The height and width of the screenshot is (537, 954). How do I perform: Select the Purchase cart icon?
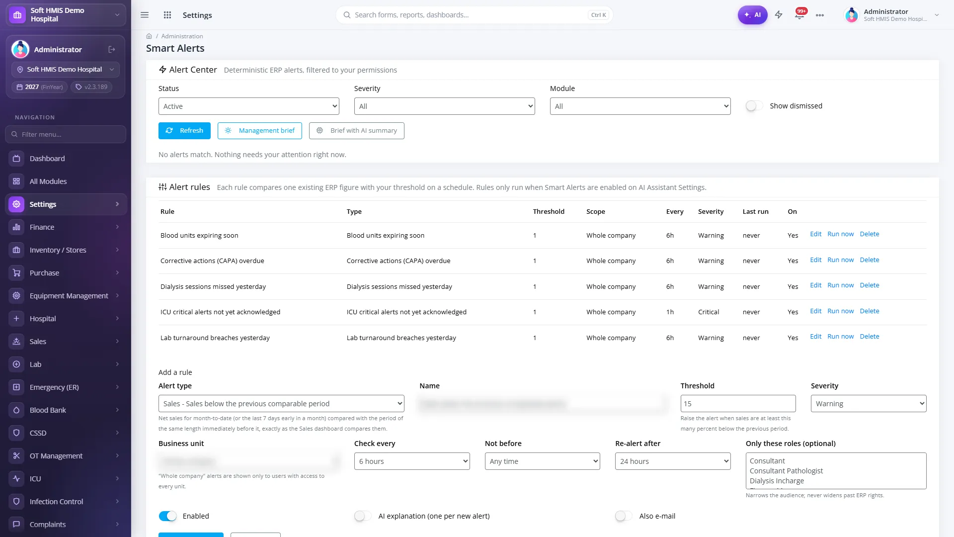(16, 273)
